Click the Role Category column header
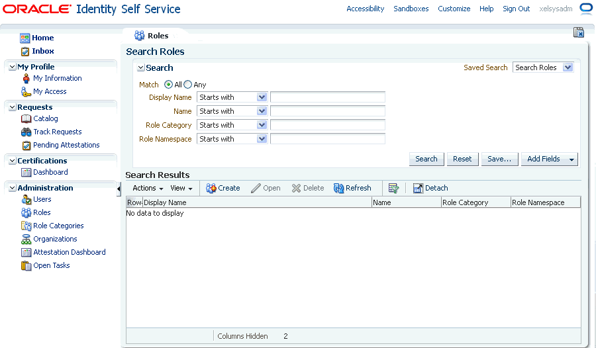This screenshot has width=596, height=348. pyautogui.click(x=476, y=202)
